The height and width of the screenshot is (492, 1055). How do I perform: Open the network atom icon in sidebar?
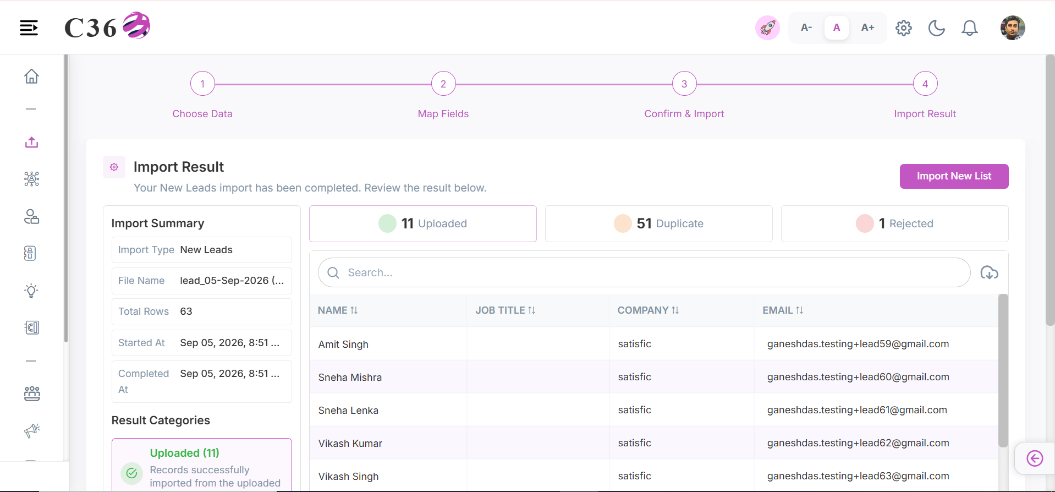click(x=31, y=179)
